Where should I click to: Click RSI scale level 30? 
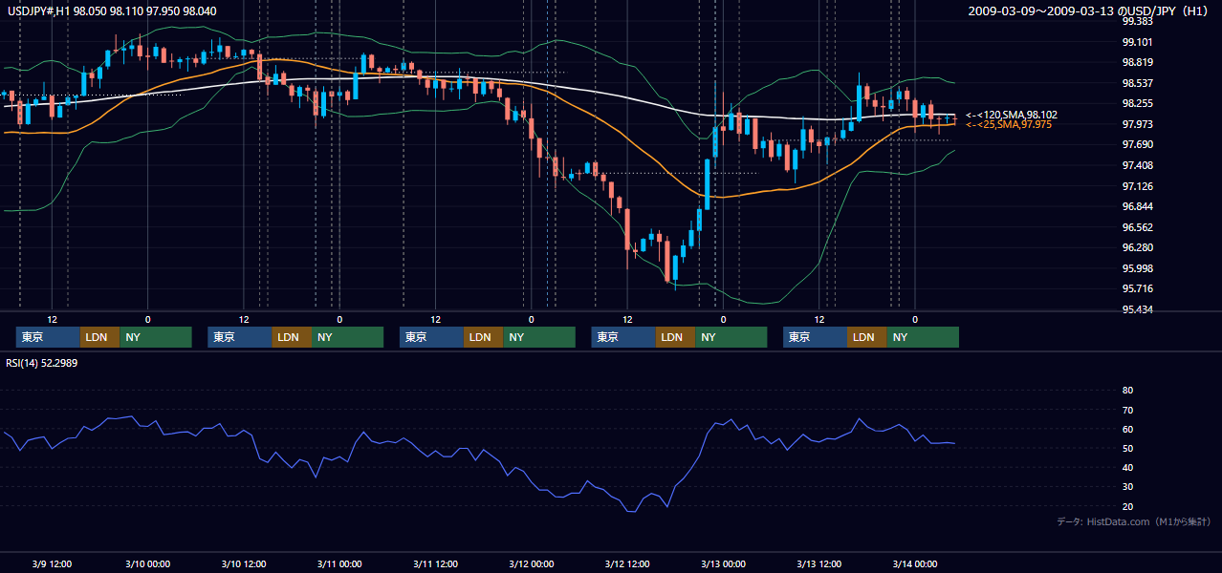point(1127,487)
